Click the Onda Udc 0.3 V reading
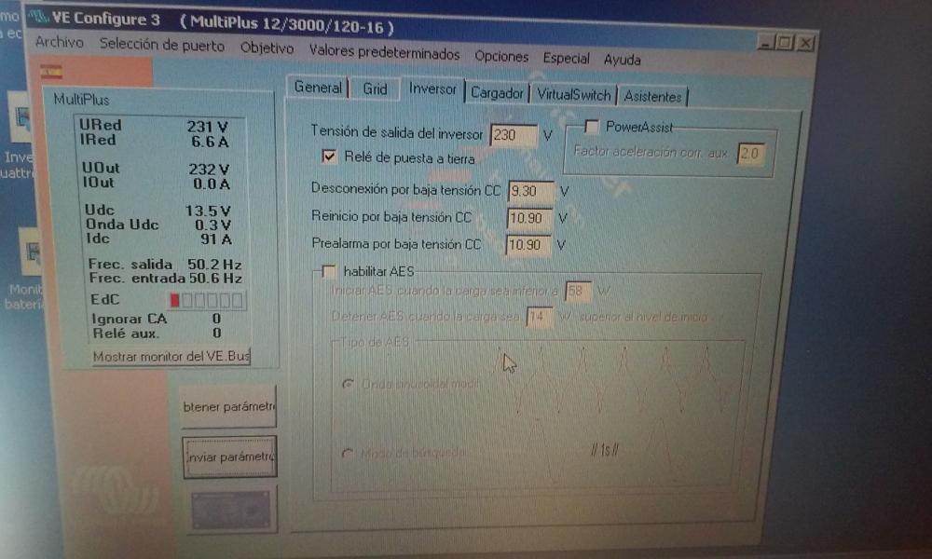This screenshot has height=559, width=932. click(212, 225)
